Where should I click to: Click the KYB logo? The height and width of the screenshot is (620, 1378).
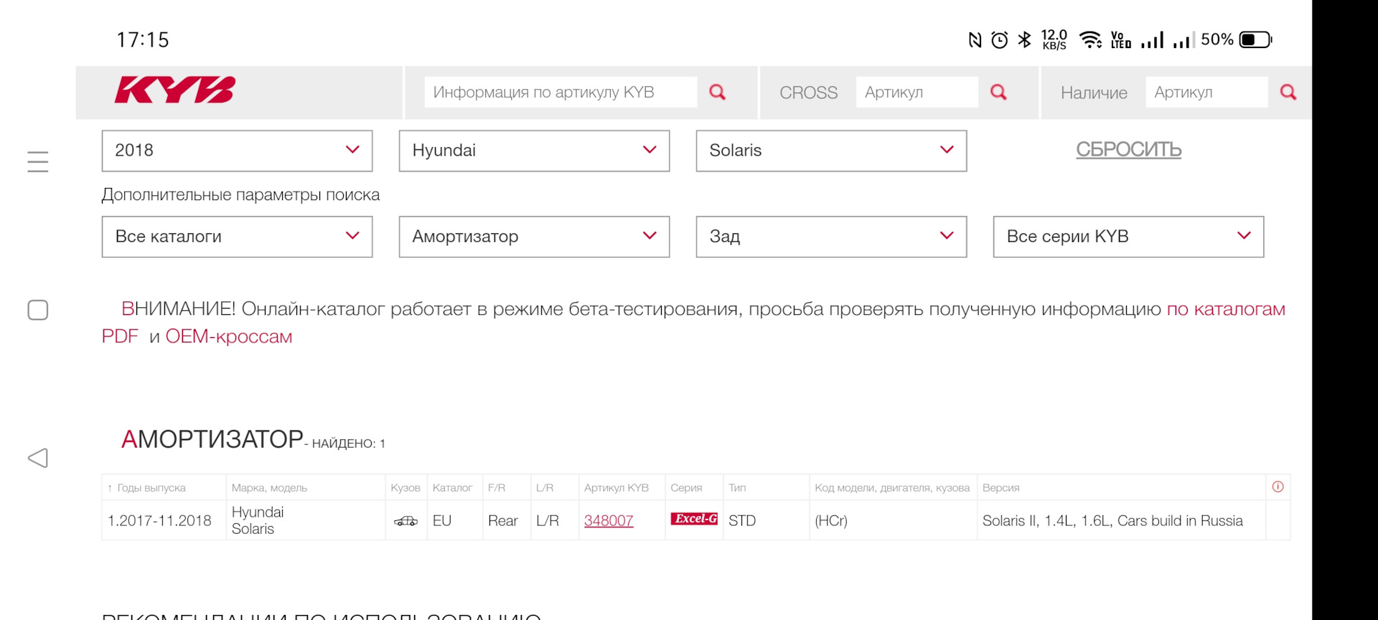pos(175,90)
